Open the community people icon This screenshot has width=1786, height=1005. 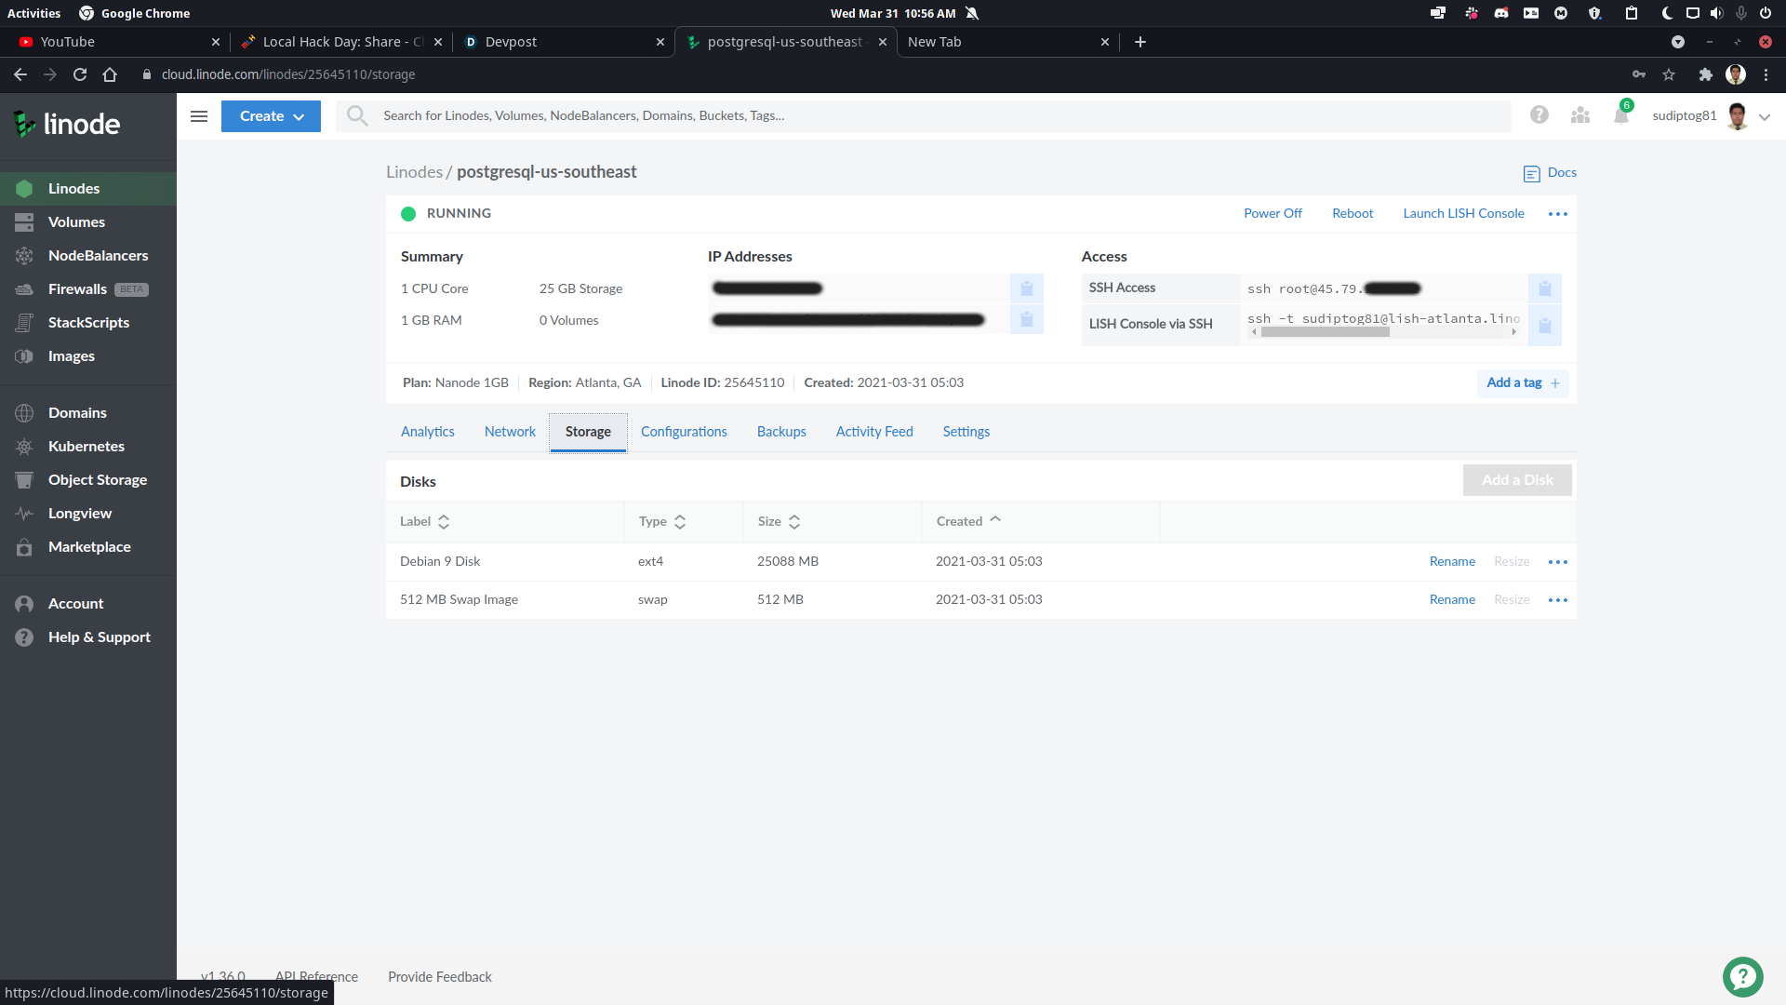(1580, 115)
